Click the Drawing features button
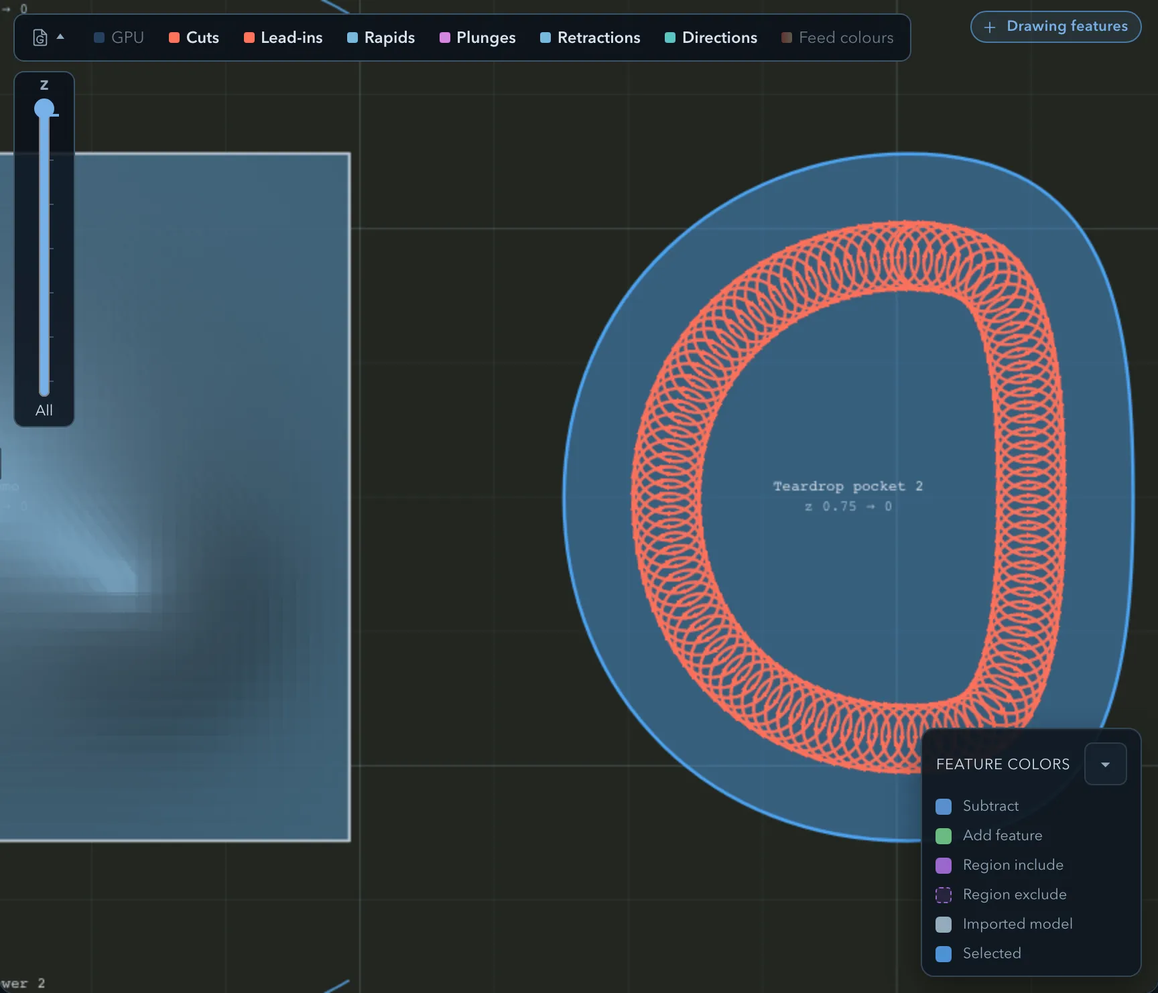 click(x=1055, y=27)
